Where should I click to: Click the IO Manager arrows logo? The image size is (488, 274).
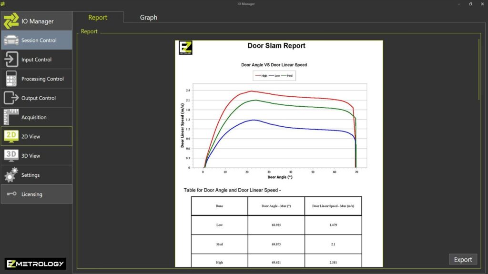point(11,21)
